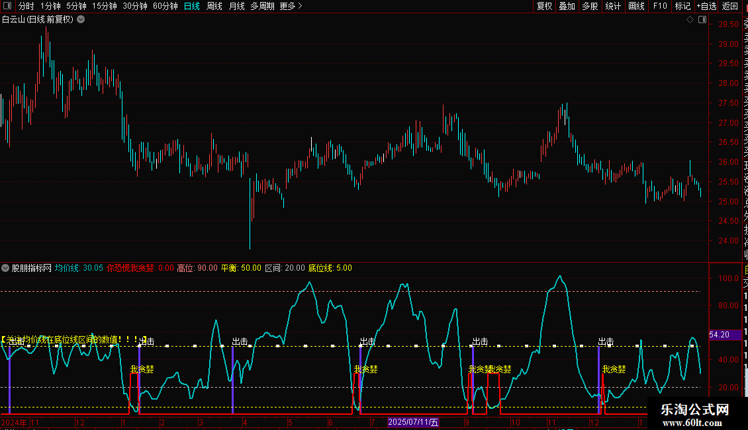Click the 平衡: 50.00 value
Viewport: 748px width, 430px height.
(x=241, y=268)
